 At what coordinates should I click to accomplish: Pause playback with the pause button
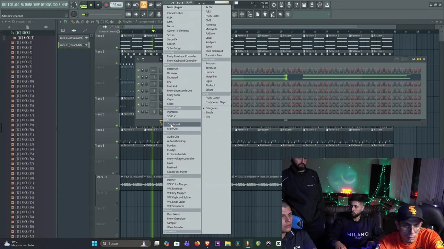point(91,5)
